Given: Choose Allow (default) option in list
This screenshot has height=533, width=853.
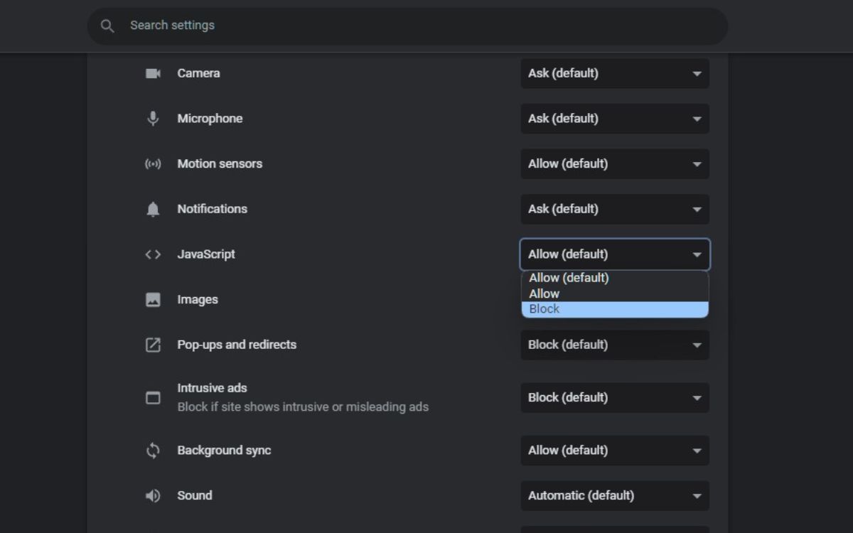Looking at the screenshot, I should [615, 278].
